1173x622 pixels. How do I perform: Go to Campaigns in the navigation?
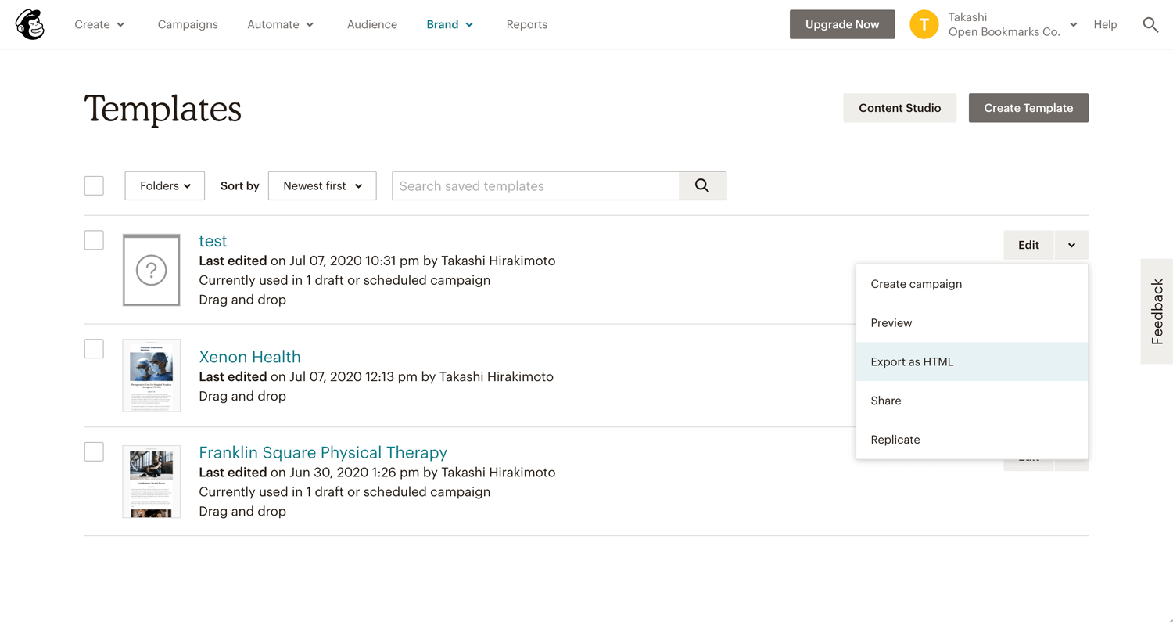188,24
